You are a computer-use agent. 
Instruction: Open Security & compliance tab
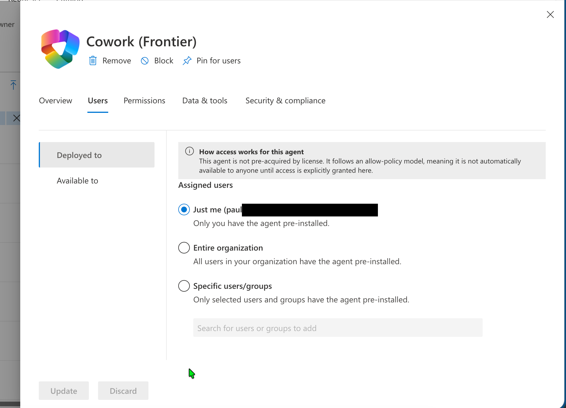(285, 100)
